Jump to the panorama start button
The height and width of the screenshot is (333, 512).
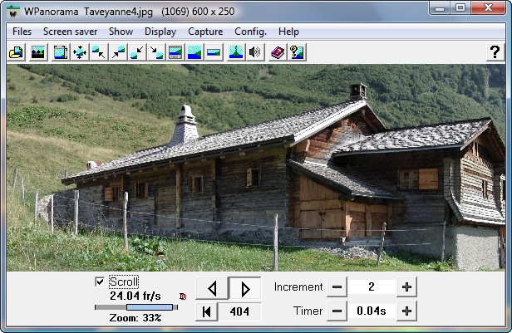coord(206,311)
